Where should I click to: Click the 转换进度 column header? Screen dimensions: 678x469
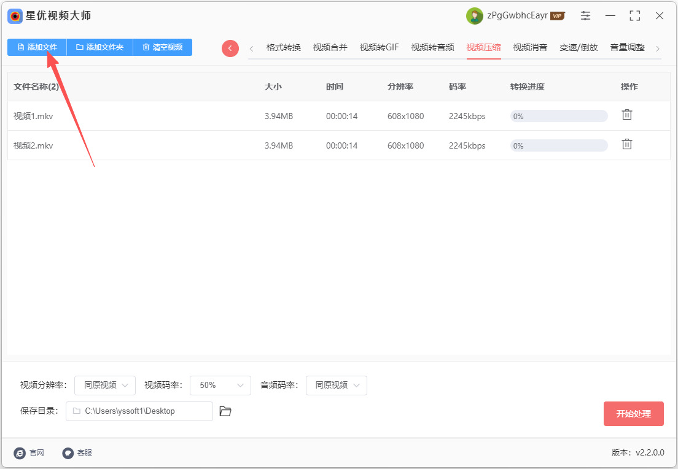528,87
